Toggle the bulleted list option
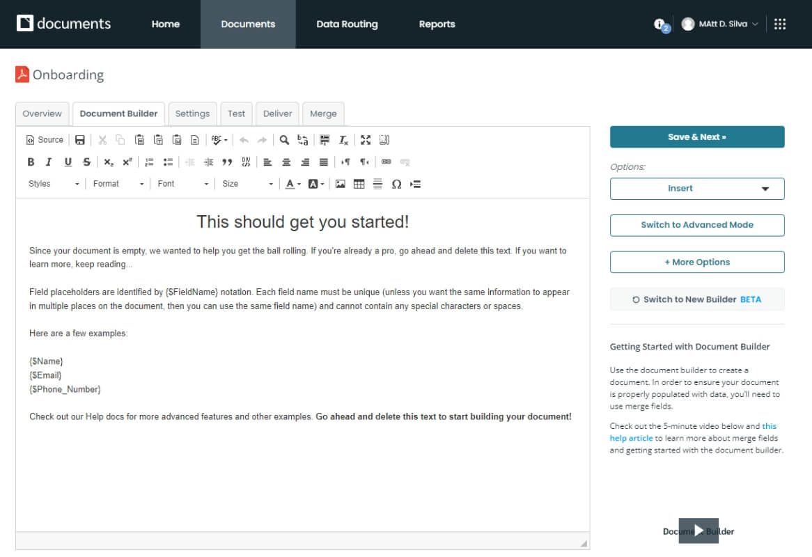 (167, 162)
